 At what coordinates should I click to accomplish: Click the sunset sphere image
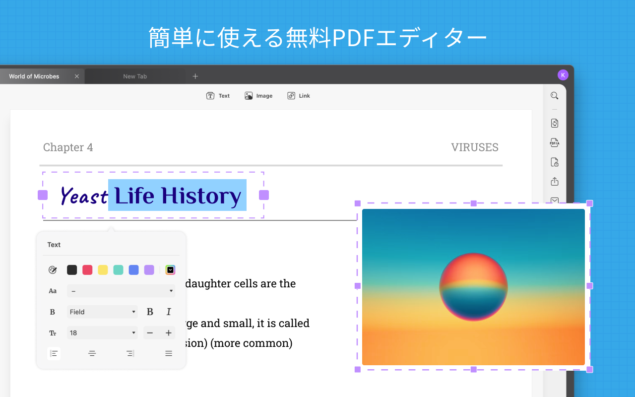click(473, 287)
